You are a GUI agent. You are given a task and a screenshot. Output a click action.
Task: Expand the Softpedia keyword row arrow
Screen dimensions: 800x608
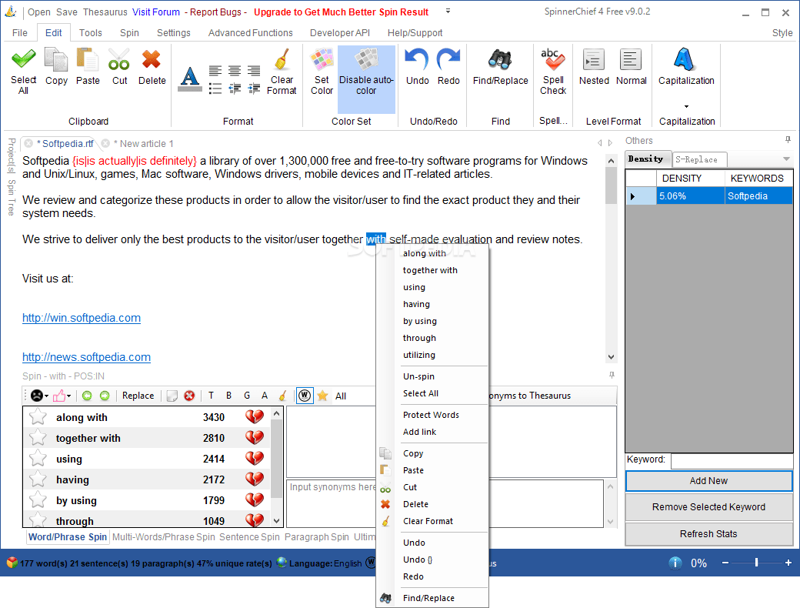point(632,196)
